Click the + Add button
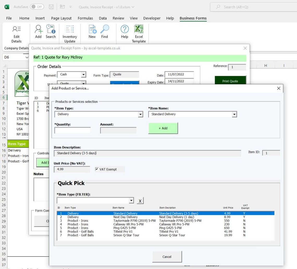297x269 pixels. [x=163, y=128]
